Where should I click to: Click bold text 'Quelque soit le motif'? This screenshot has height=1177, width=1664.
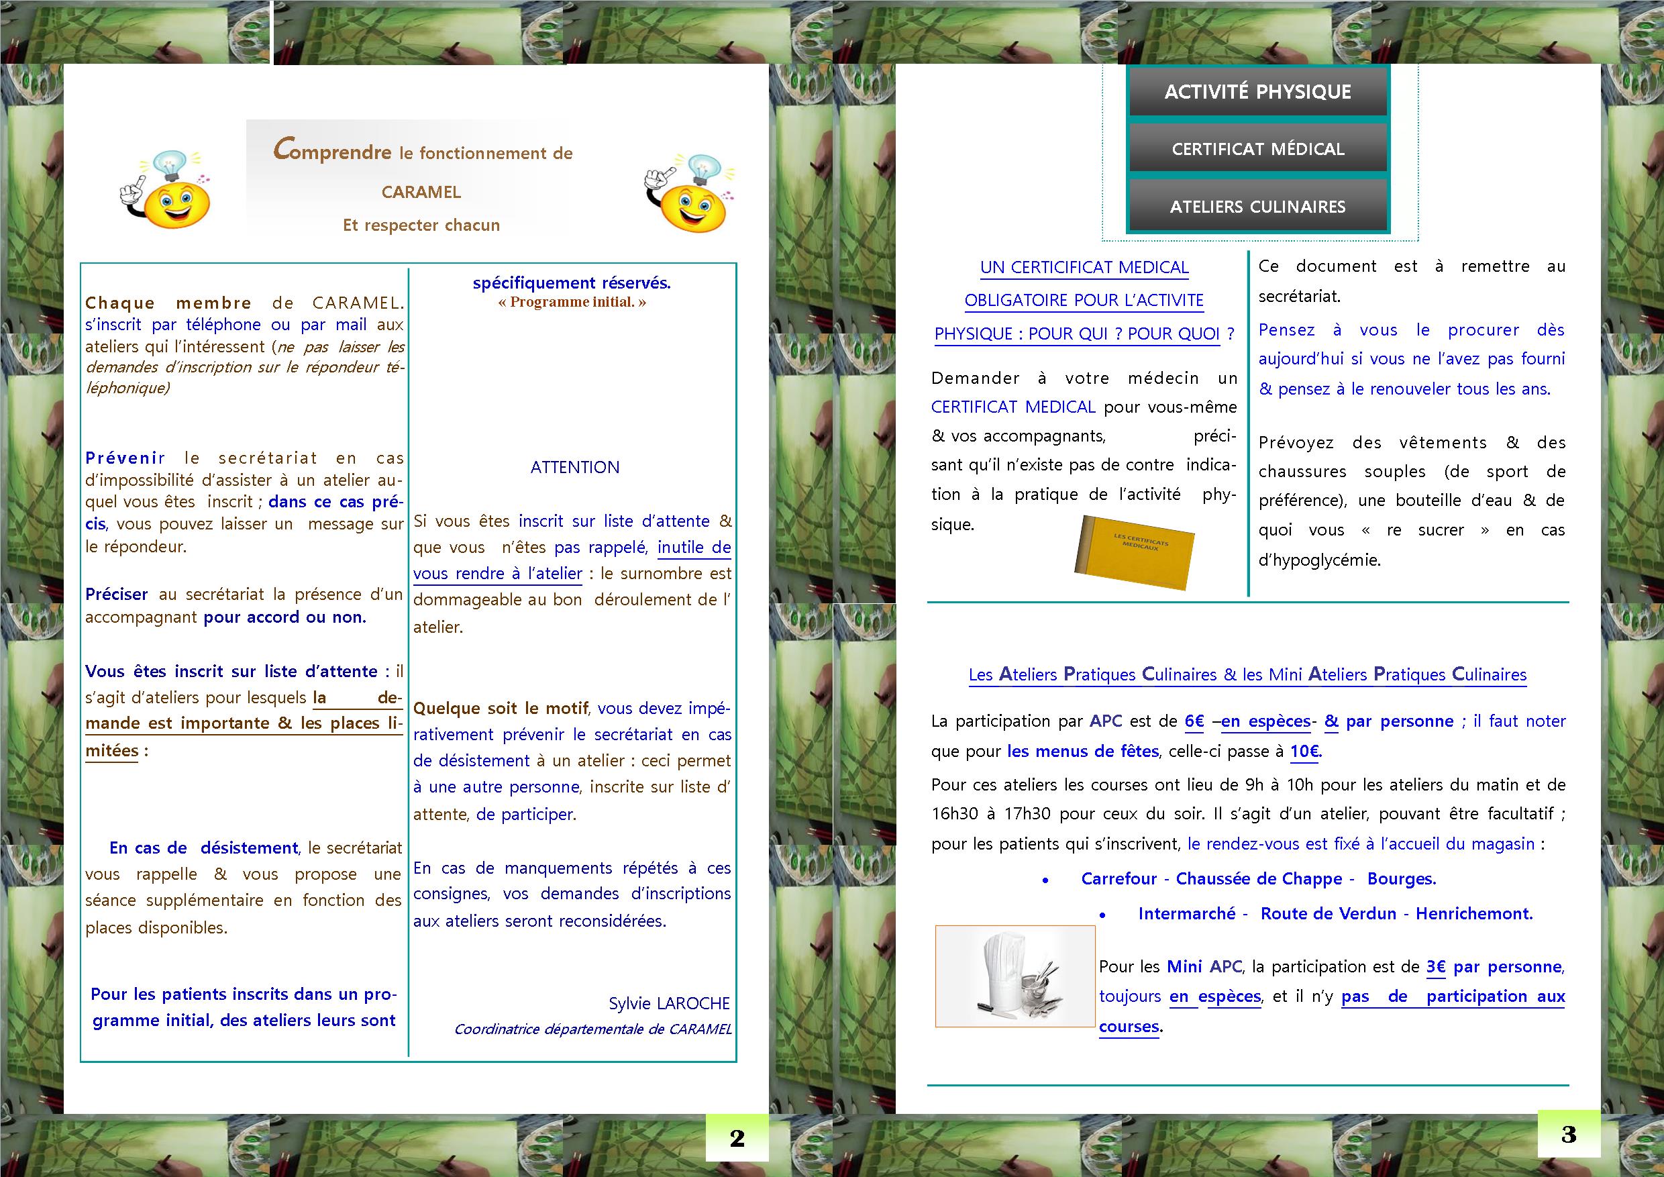[501, 708]
